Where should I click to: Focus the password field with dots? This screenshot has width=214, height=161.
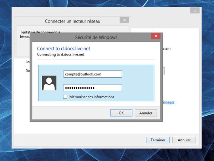click(x=92, y=88)
